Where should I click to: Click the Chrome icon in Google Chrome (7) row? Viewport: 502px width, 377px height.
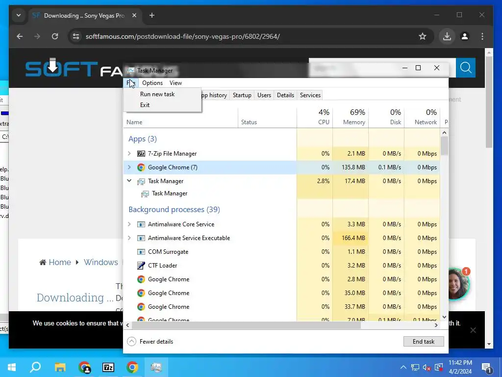[141, 167]
